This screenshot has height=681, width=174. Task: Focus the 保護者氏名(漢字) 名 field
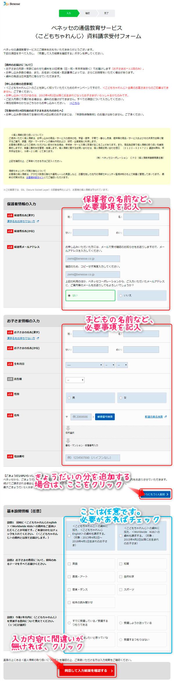coord(141,217)
